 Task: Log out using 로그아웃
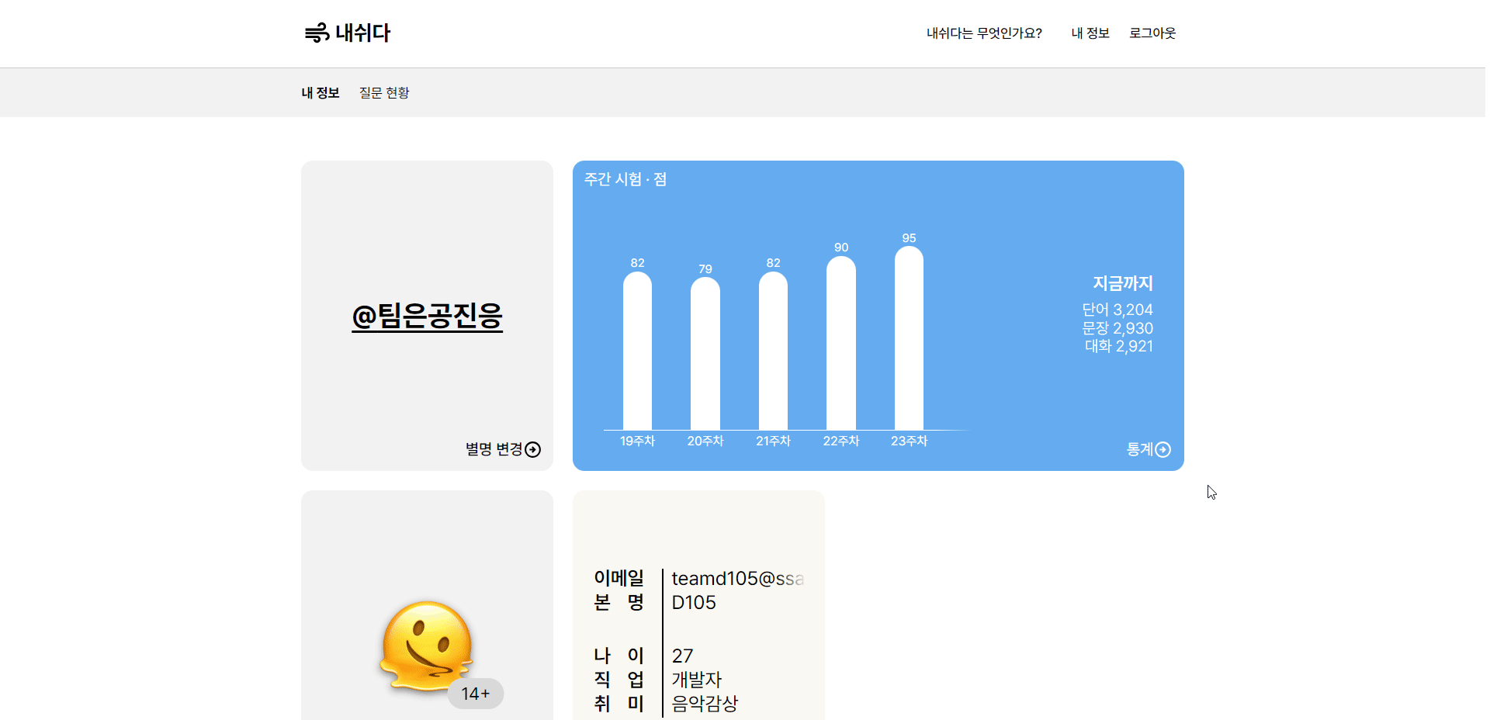(1152, 33)
